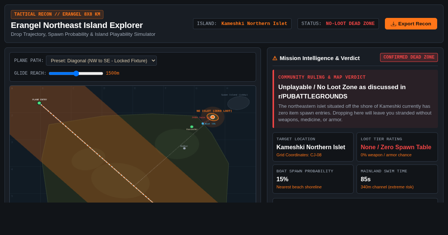This screenshot has width=448, height=235.
Task: Click the grey Stalber location marker
Action: point(184,148)
